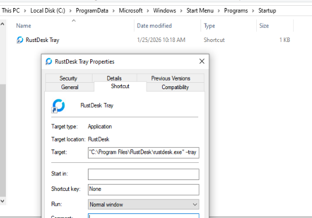Navigate to Start Menu breadcrumb
This screenshot has width=312, height=218.
point(200,10)
